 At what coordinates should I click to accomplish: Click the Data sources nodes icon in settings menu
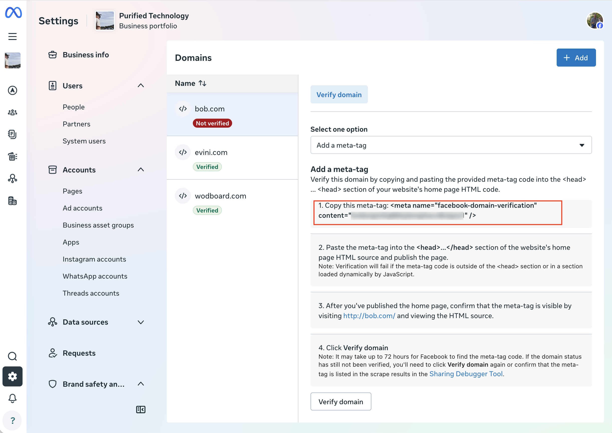click(x=53, y=322)
